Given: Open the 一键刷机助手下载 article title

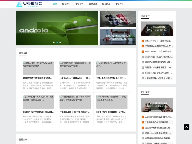Looking at the screenshot, I should tap(75, 112).
